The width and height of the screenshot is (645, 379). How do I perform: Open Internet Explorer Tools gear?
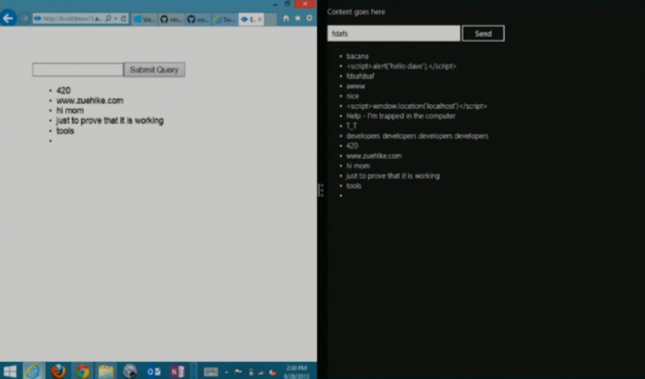[310, 18]
